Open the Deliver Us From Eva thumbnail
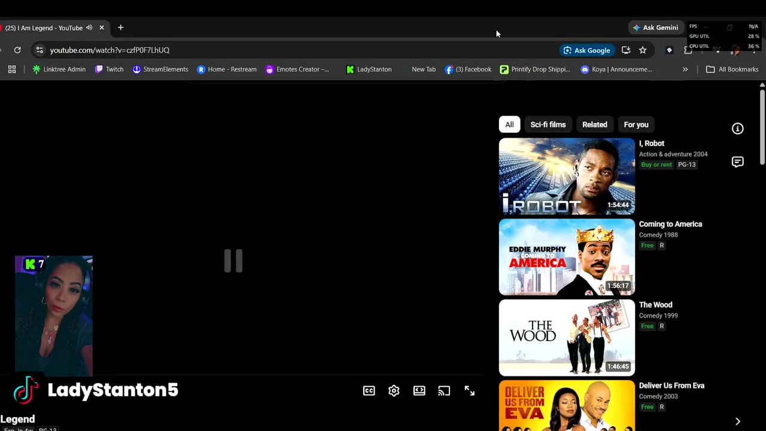The image size is (766, 431). tap(567, 406)
